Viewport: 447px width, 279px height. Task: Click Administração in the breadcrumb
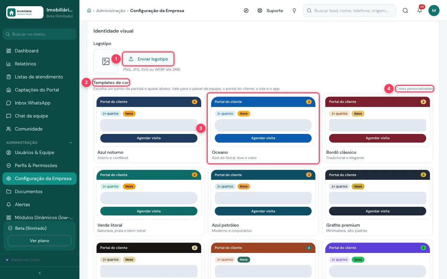pos(111,11)
